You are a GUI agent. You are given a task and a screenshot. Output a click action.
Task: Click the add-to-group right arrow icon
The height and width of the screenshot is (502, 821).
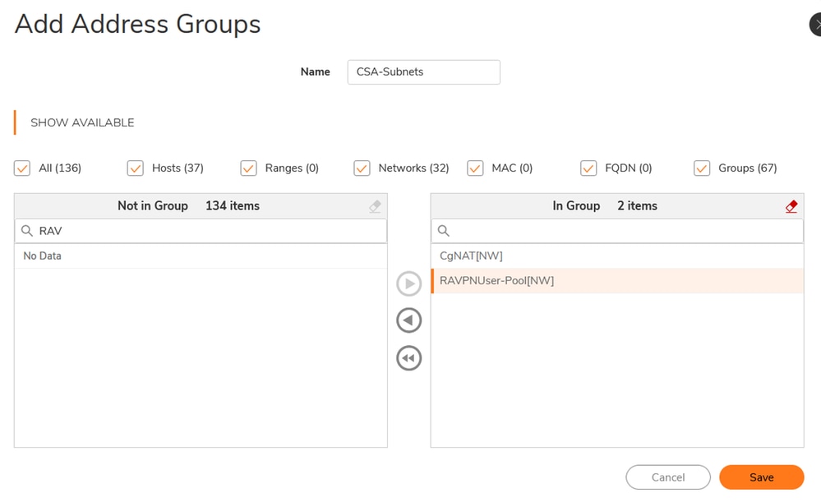pos(408,283)
